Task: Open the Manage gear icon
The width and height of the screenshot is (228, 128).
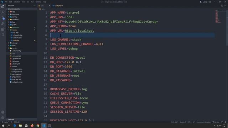Action: coord(3,118)
